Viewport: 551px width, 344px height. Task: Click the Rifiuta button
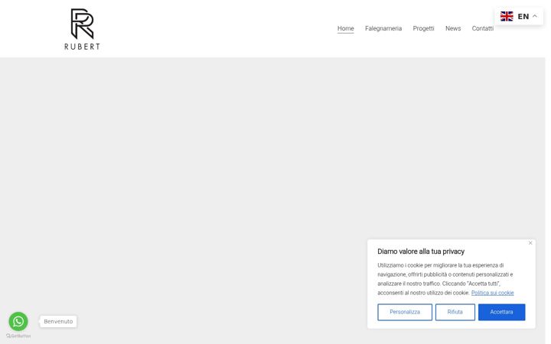pyautogui.click(x=455, y=312)
